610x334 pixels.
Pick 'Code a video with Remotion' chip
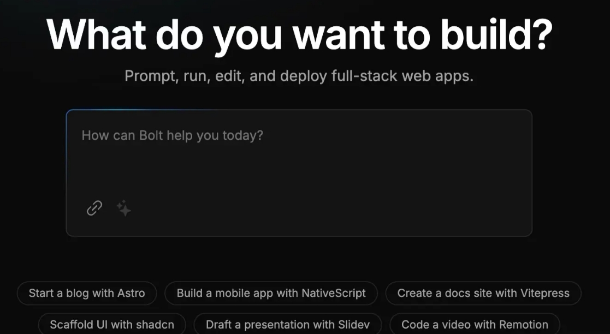pyautogui.click(x=475, y=324)
